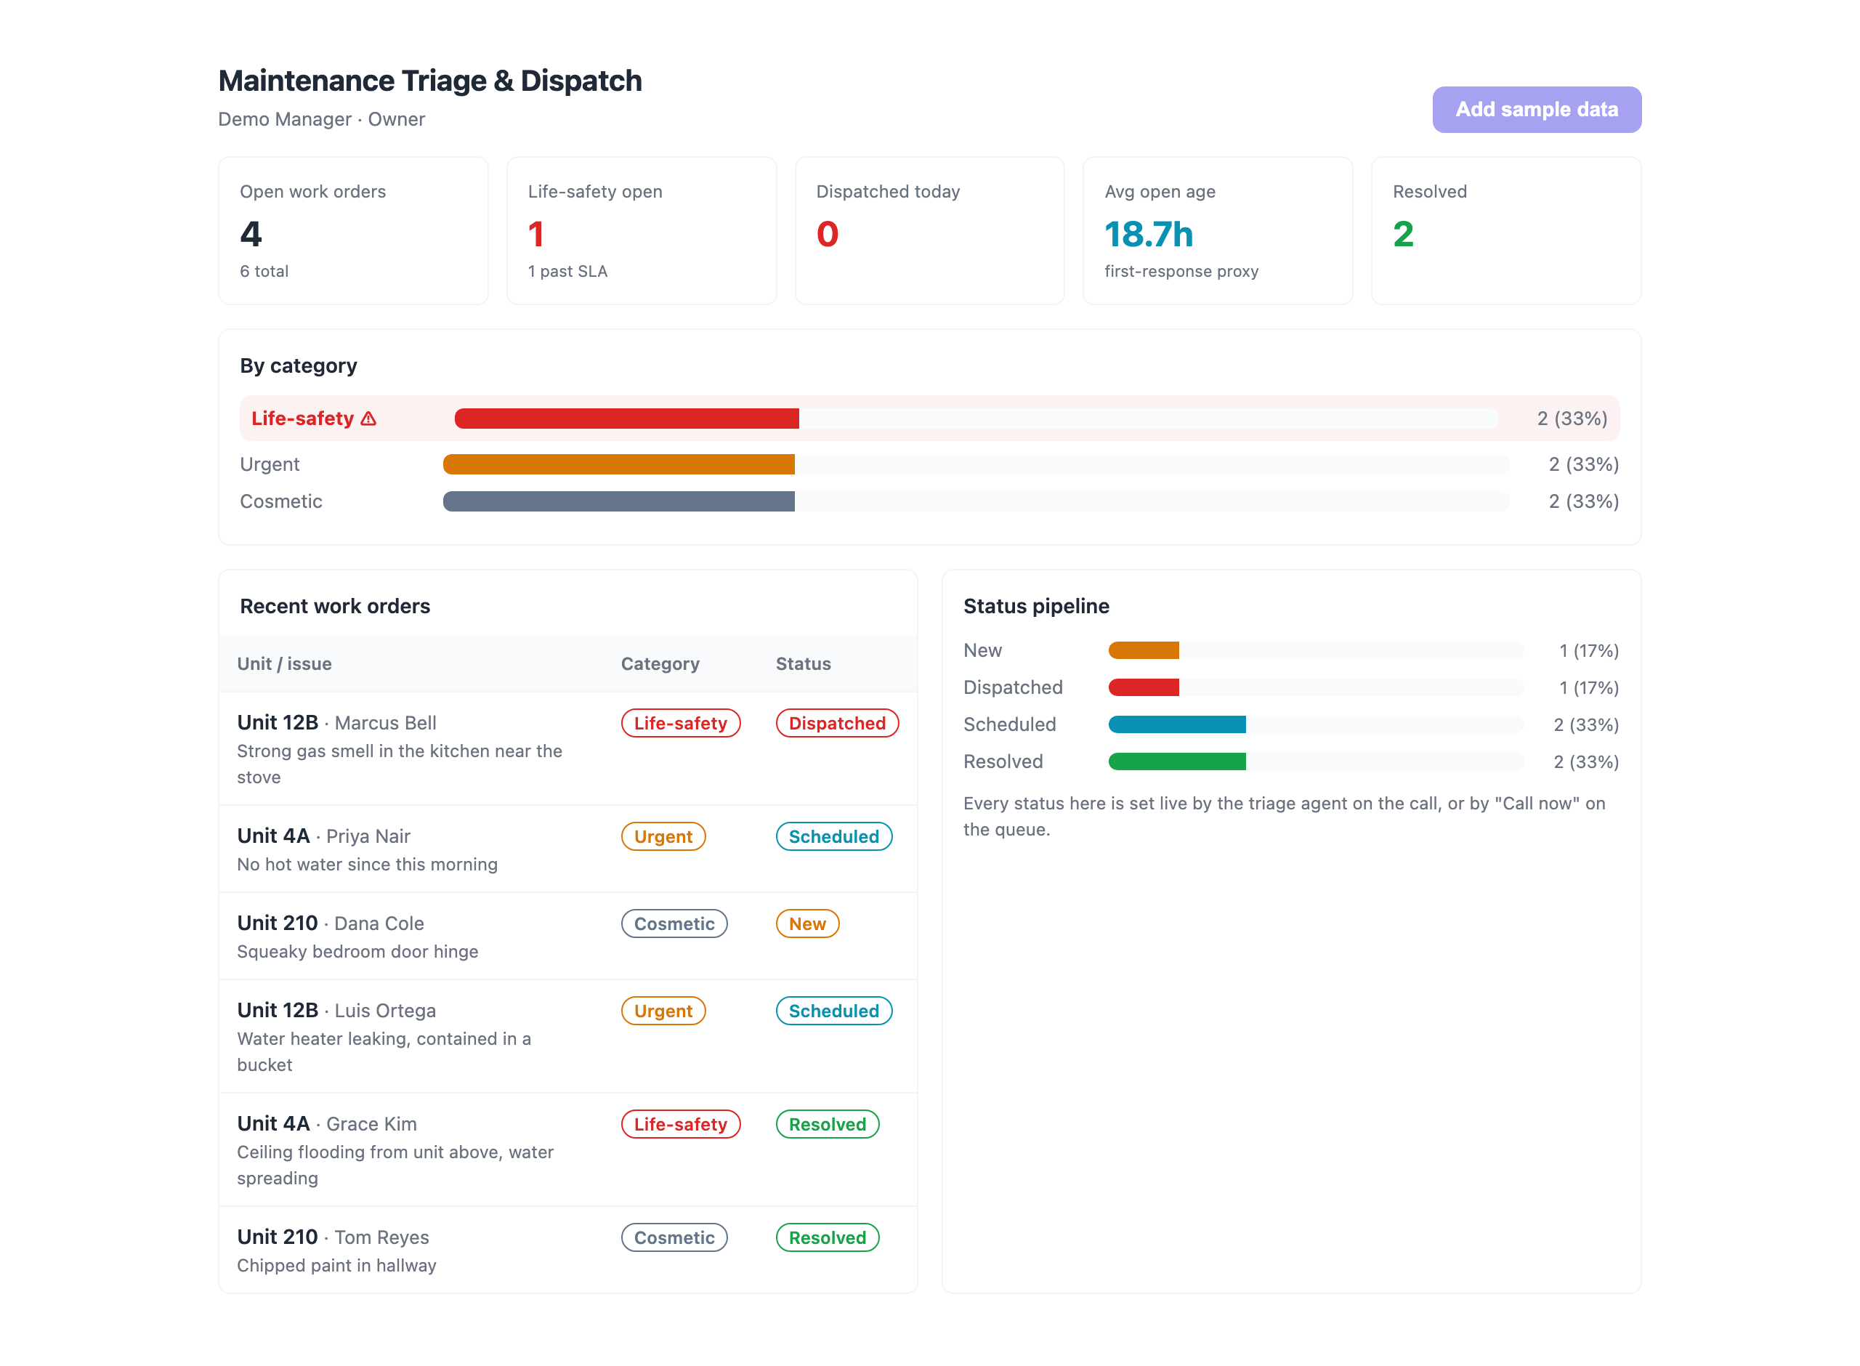Click the Resolved badge on Tom Reyes row
The image size is (1860, 1366).
tap(827, 1237)
